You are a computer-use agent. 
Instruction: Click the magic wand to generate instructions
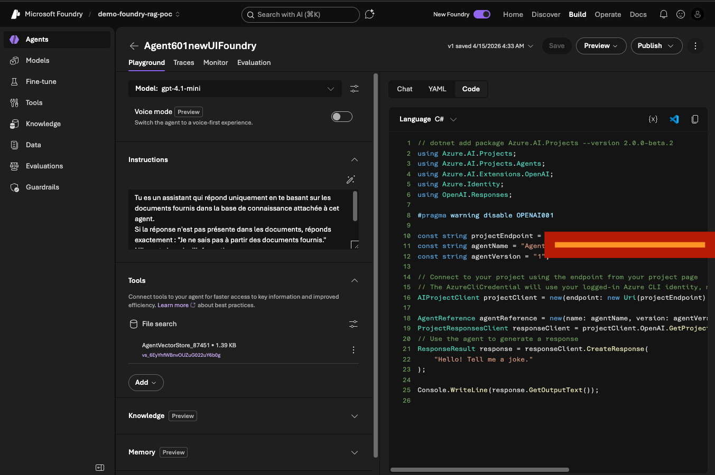point(350,179)
